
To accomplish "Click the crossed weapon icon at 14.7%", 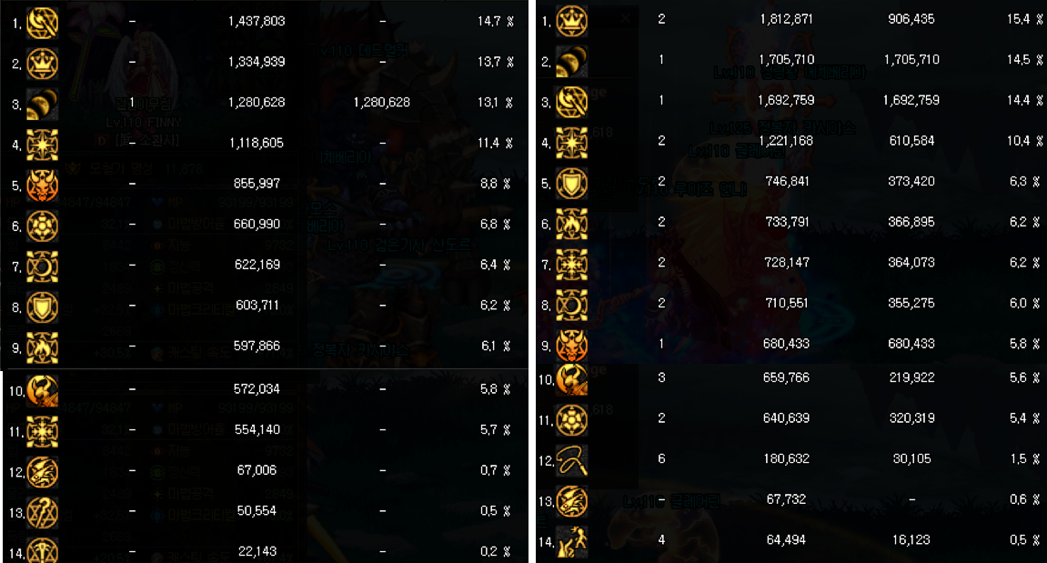I will click(42, 23).
